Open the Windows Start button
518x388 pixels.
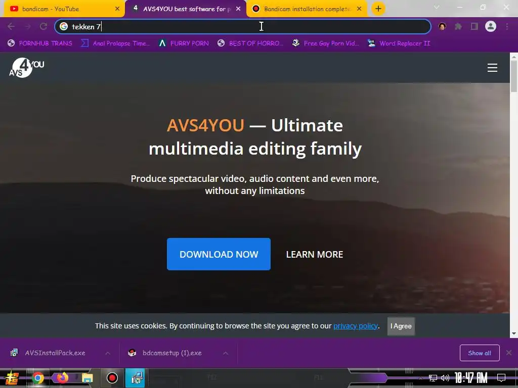(x=12, y=378)
